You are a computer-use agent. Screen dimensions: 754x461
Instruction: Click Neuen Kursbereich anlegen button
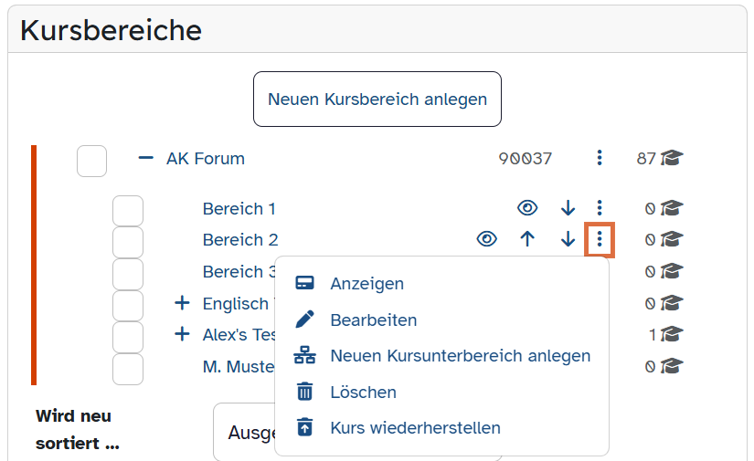(377, 99)
